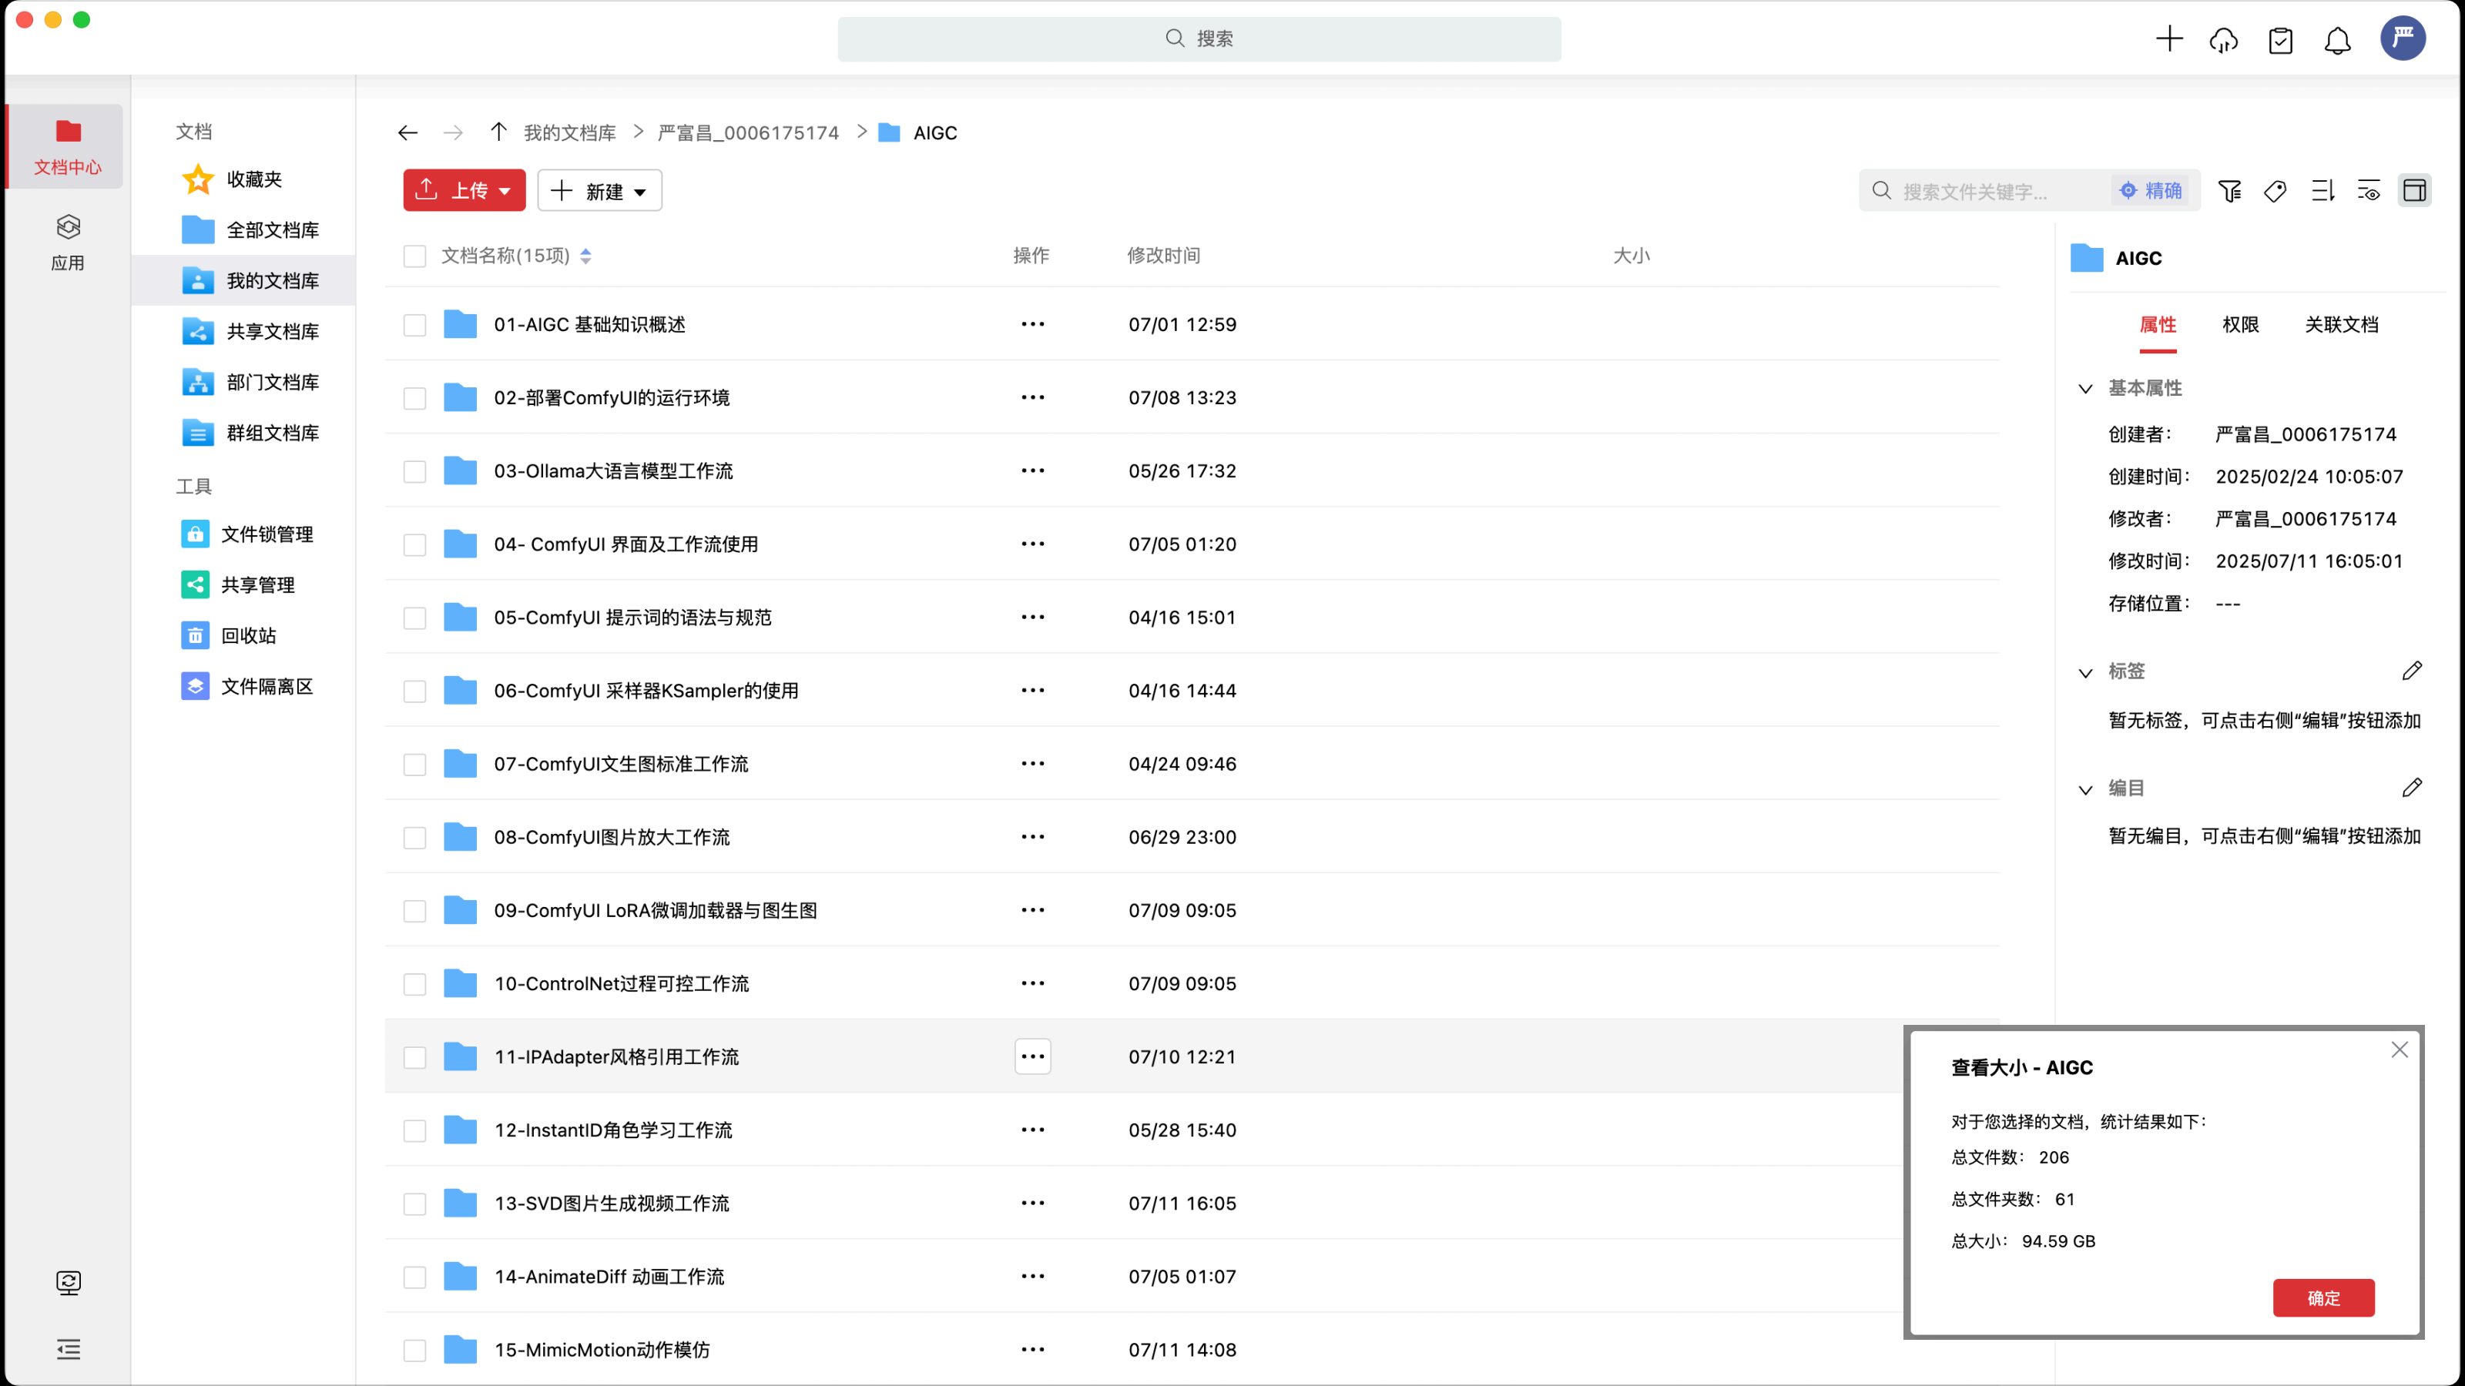This screenshot has height=1386, width=2465.
Task: Open the 应用 sidebar section
Action: [67, 242]
